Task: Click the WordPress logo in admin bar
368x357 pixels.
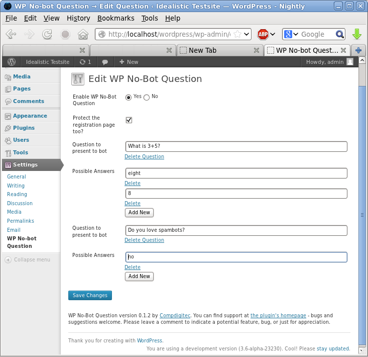Action: coord(11,62)
